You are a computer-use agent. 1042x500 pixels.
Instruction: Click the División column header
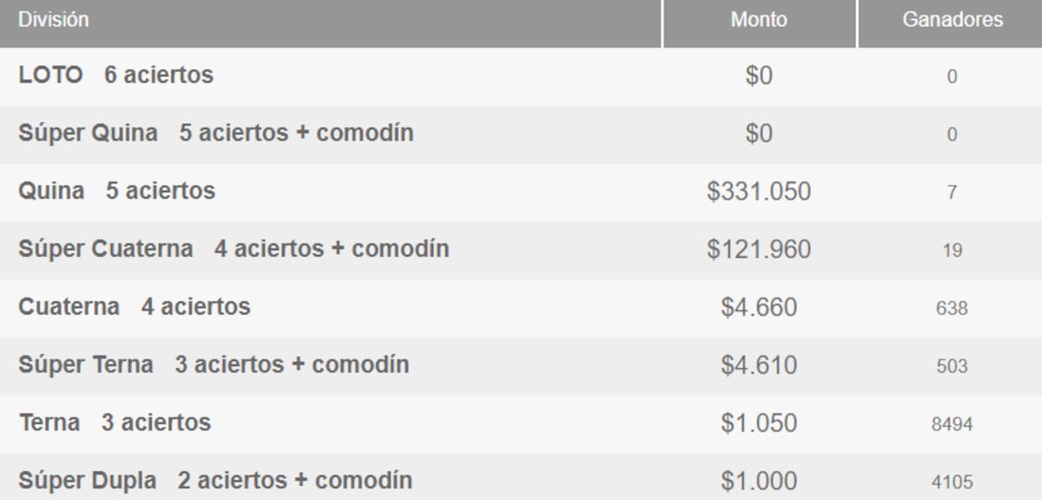(x=54, y=19)
